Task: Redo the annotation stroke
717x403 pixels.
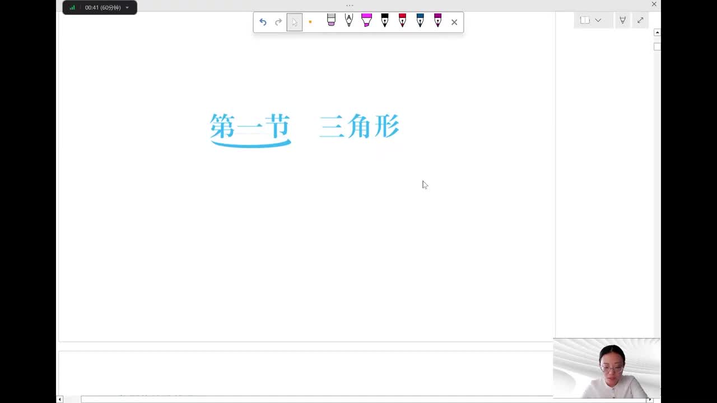Action: (x=278, y=22)
